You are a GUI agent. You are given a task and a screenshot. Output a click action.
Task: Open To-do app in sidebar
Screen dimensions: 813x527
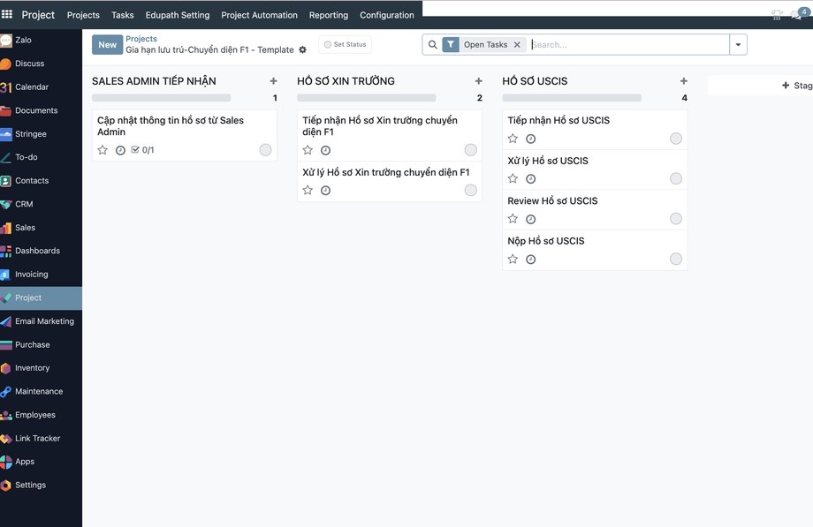[41, 157]
